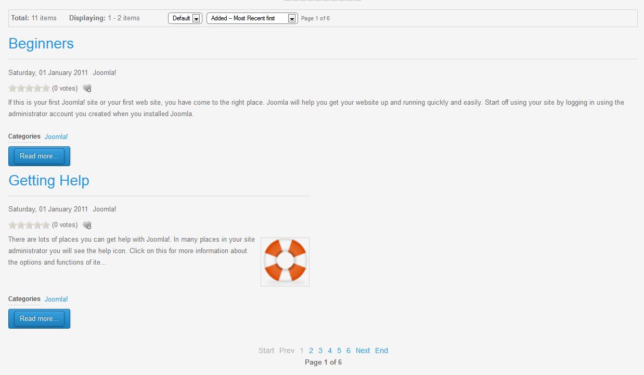Screen dimensions: 644x375
Task: Click Joomla! author text beside Getting Help date
Action: [105, 209]
